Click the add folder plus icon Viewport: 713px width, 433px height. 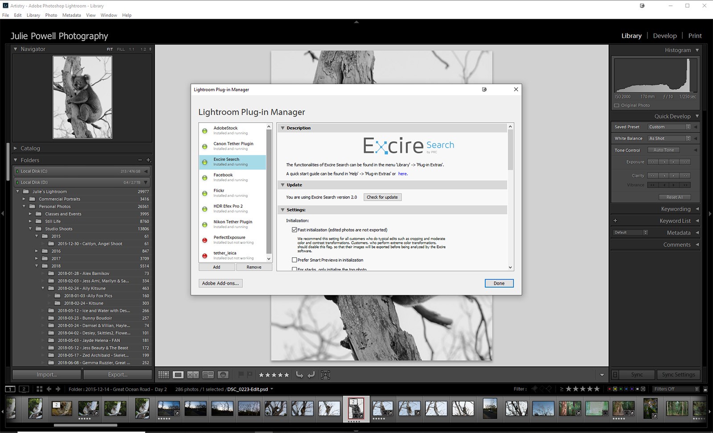point(148,160)
